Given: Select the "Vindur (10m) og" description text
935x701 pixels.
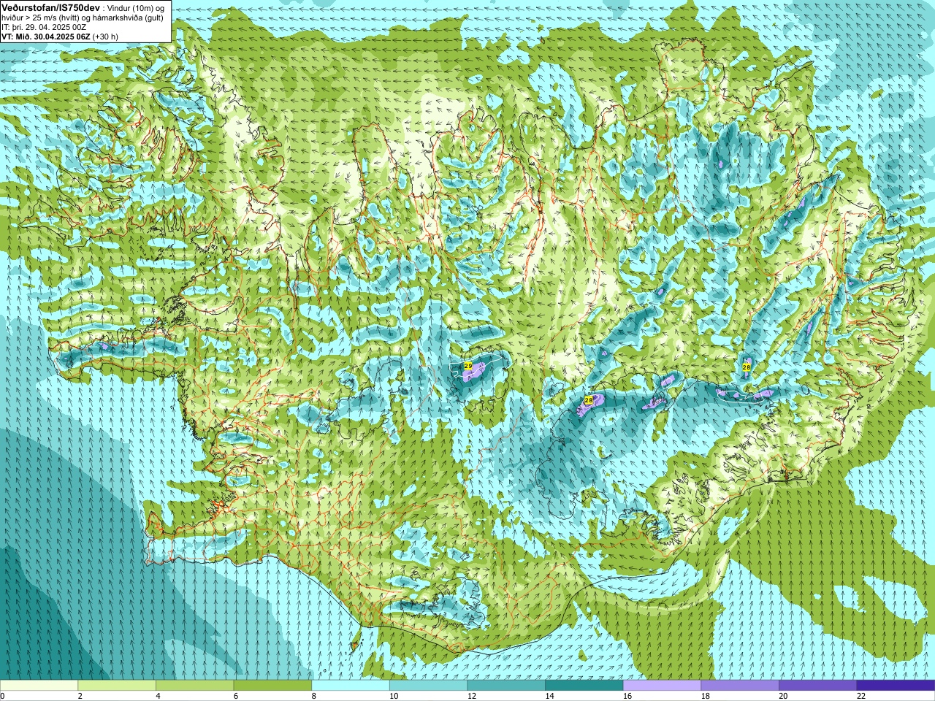Looking at the screenshot, I should point(136,7).
